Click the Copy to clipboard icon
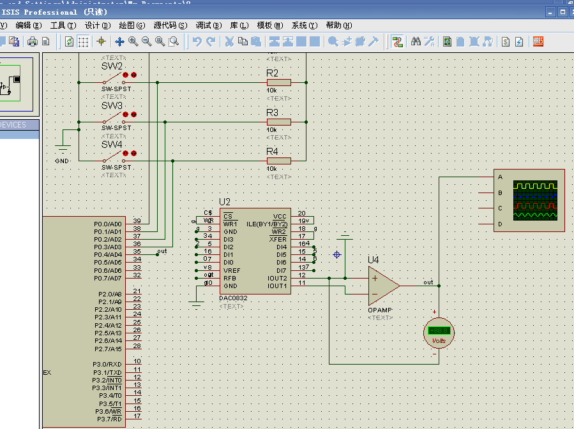The height and width of the screenshot is (429, 574). [x=243, y=41]
